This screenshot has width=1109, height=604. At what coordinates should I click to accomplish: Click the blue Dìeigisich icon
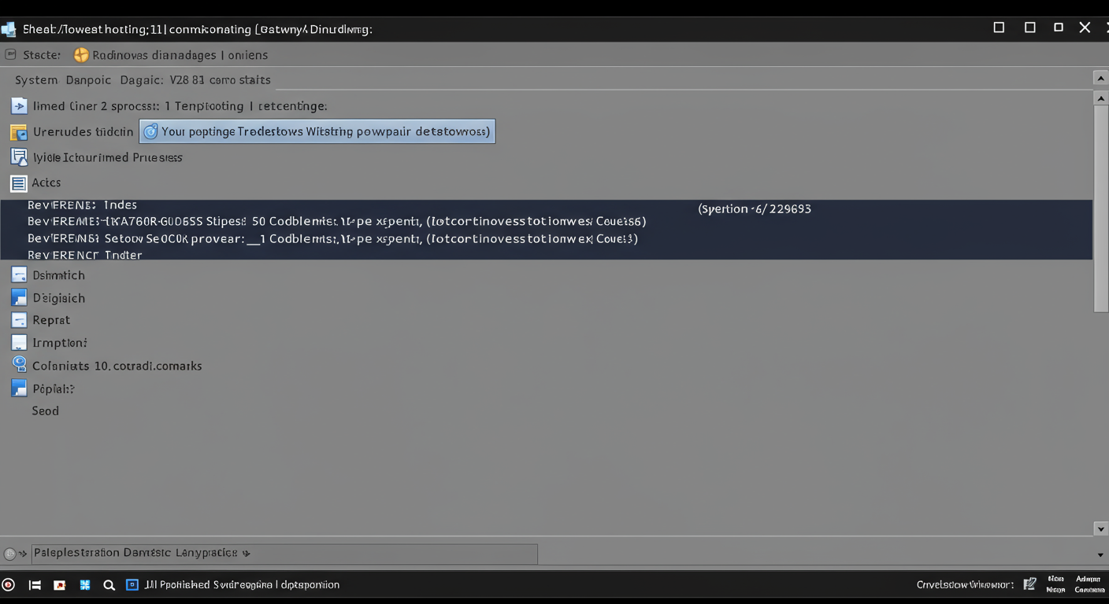[19, 298]
